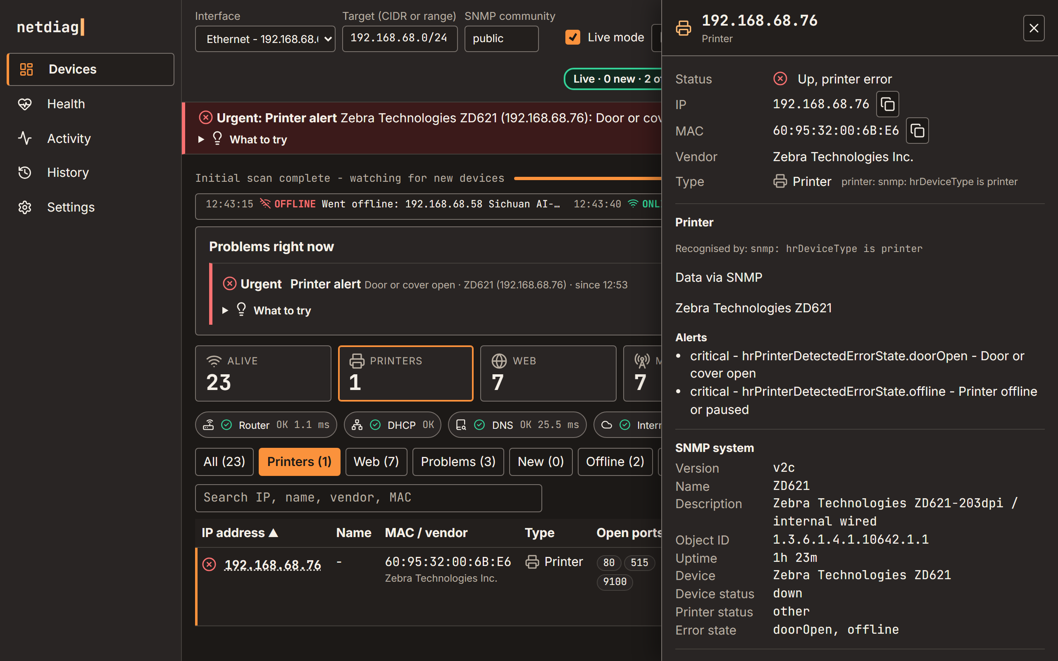Screen dimensions: 1058x661
Task: Click the Router OK status chip
Action: [266, 425]
